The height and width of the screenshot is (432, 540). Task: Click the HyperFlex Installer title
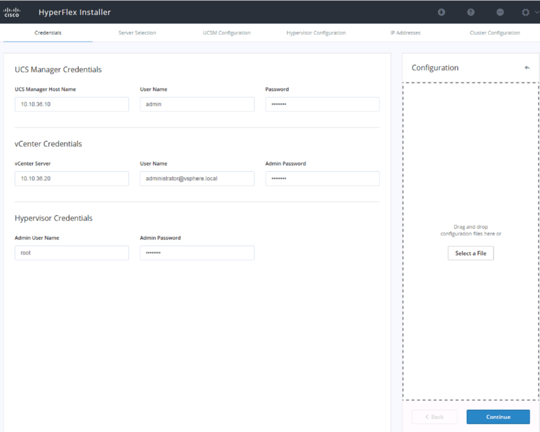(x=74, y=12)
